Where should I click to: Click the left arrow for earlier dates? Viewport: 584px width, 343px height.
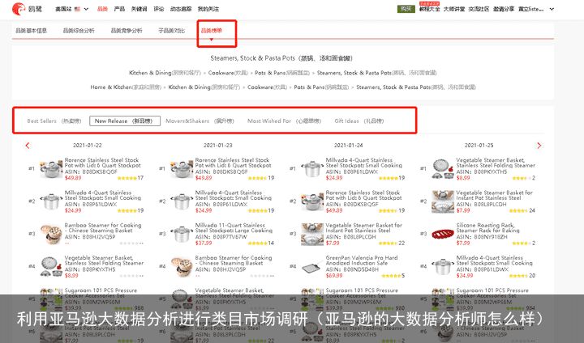point(28,146)
